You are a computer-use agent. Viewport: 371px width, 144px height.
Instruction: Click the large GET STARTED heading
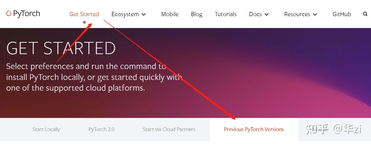61,48
